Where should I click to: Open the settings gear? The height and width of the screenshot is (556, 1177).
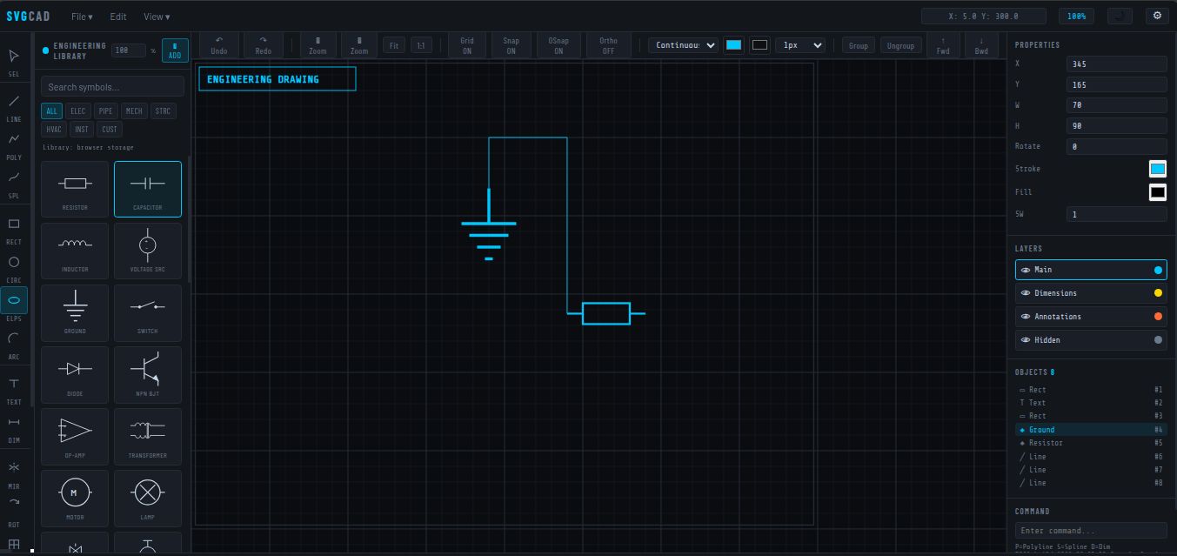1157,16
